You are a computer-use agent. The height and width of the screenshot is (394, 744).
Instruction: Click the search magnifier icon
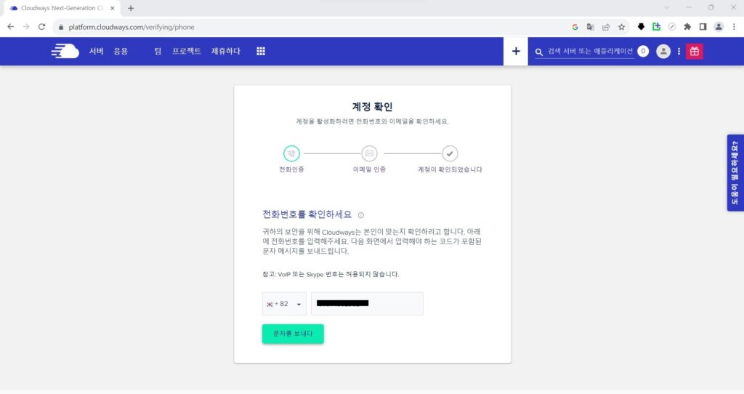click(539, 52)
